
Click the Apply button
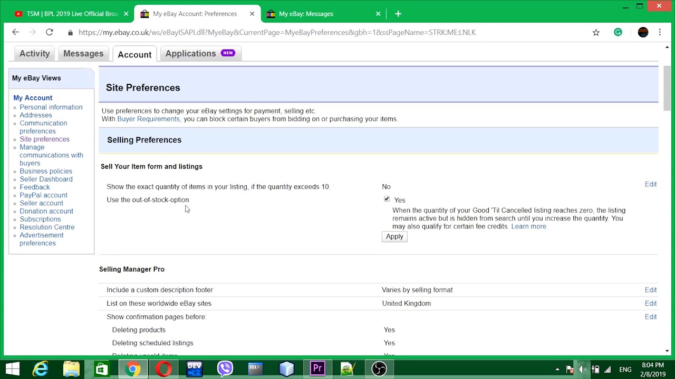394,236
